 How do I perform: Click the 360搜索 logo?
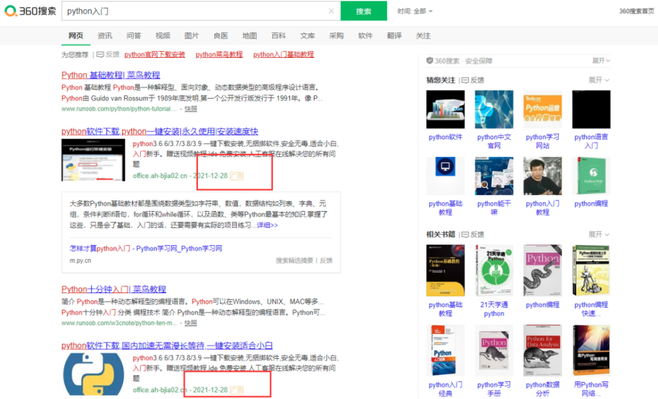(30, 11)
